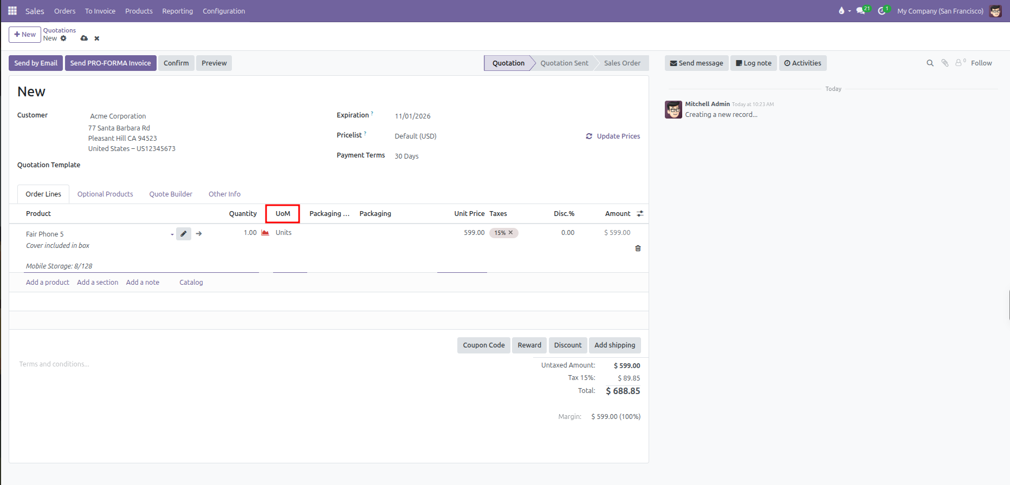This screenshot has height=485, width=1010.
Task: Save the quotation manually with cloud icon
Action: (84, 38)
